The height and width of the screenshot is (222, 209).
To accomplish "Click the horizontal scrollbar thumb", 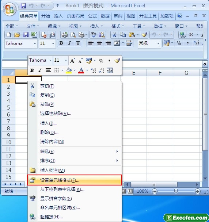I will pyautogui.click(x=154, y=185).
